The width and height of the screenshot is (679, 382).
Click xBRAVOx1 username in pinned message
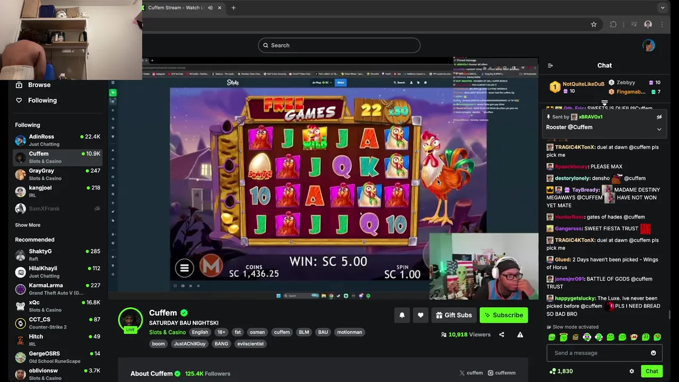point(590,117)
